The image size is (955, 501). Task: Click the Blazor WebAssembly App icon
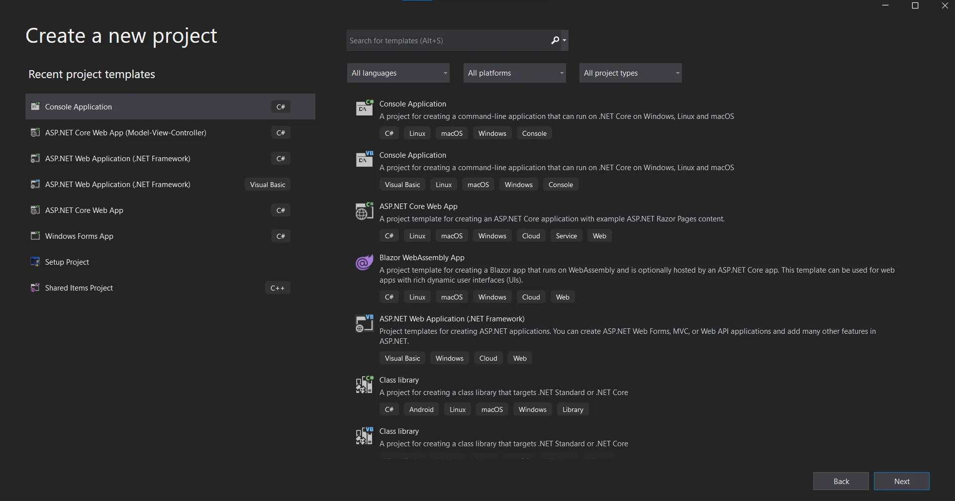tap(365, 262)
